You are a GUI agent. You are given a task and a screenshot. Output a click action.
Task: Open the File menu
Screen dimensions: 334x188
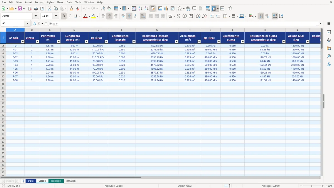(x=4, y=2)
